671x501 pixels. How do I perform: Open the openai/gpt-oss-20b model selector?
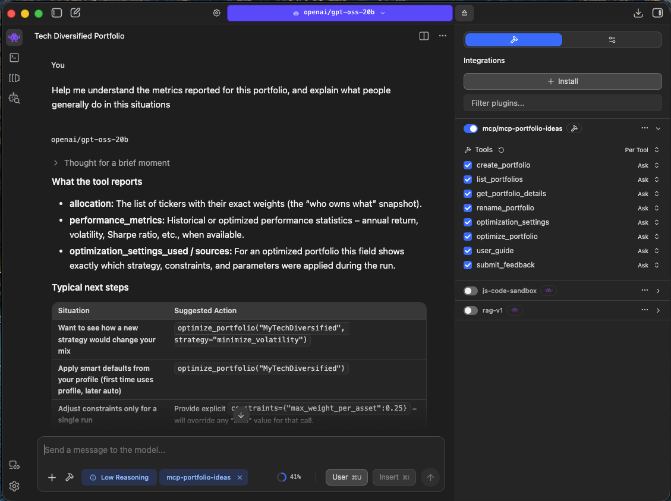(x=340, y=13)
